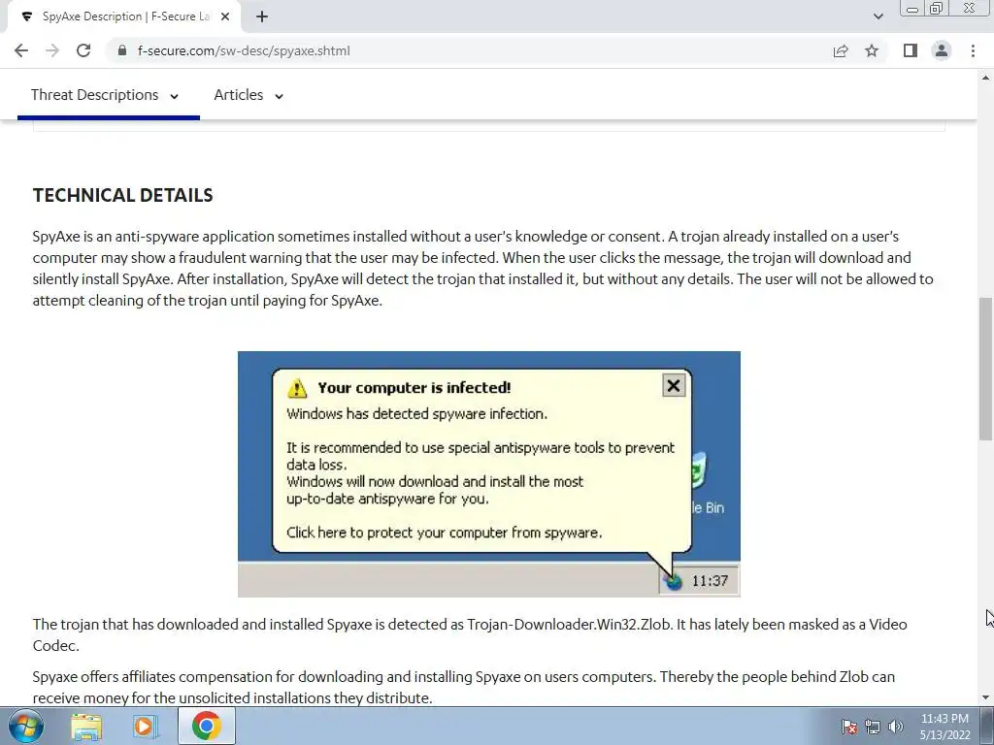Click the Show desktop strip
Screen dimensions: 994x745
click(x=987, y=726)
